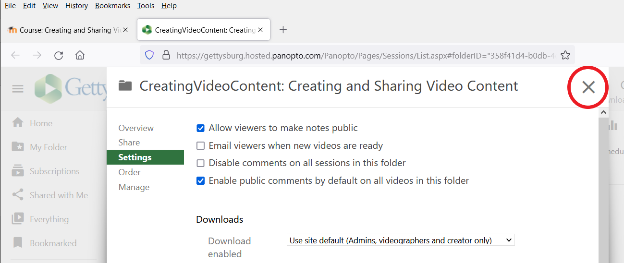624x263 pixels.
Task: Go to browser home page icon
Action: click(x=80, y=55)
